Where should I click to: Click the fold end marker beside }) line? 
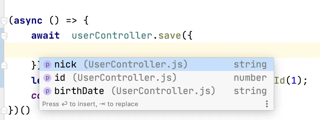coord(4,65)
